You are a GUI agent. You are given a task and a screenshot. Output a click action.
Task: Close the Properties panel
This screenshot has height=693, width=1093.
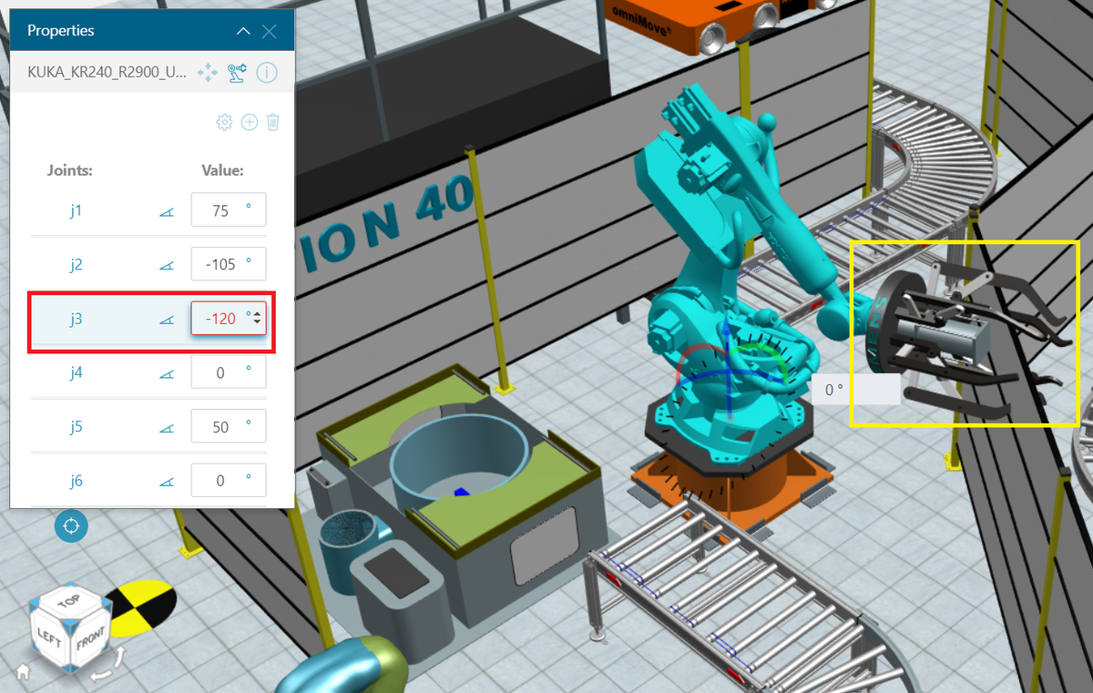(x=269, y=31)
